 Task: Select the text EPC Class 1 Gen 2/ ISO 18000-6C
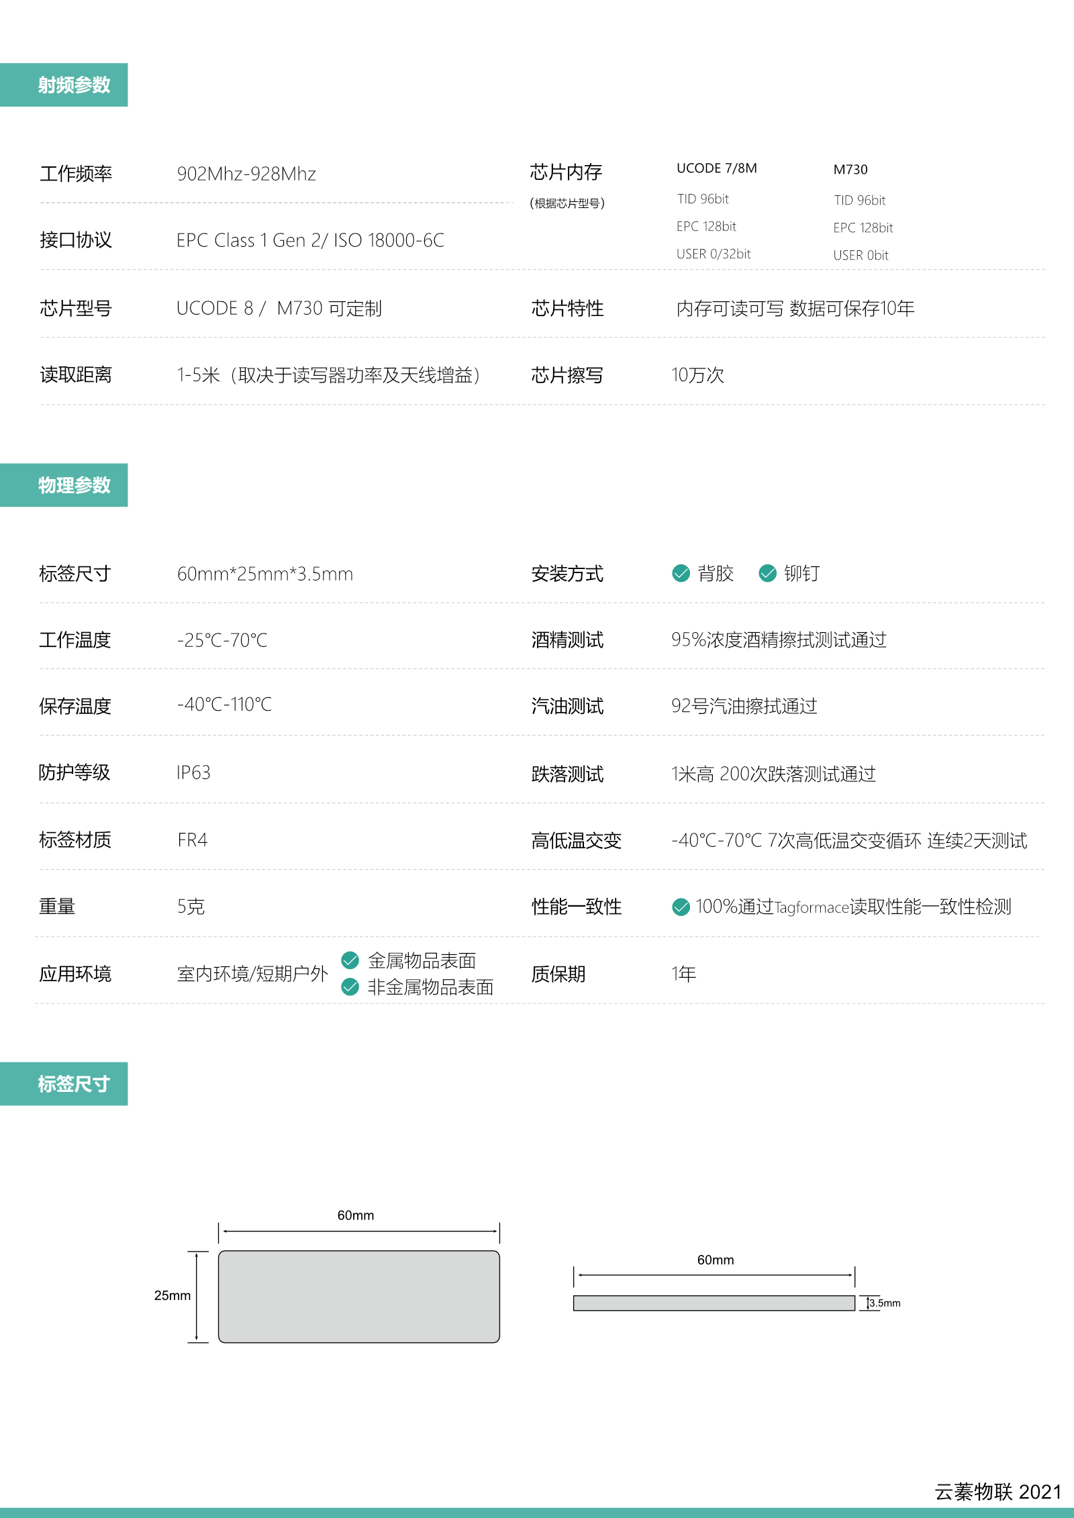point(310,240)
